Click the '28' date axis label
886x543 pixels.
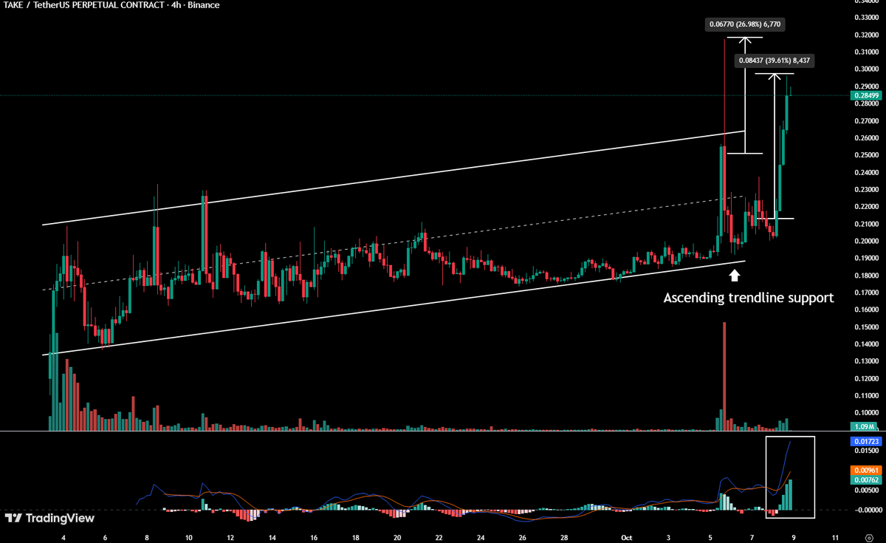tap(564, 537)
